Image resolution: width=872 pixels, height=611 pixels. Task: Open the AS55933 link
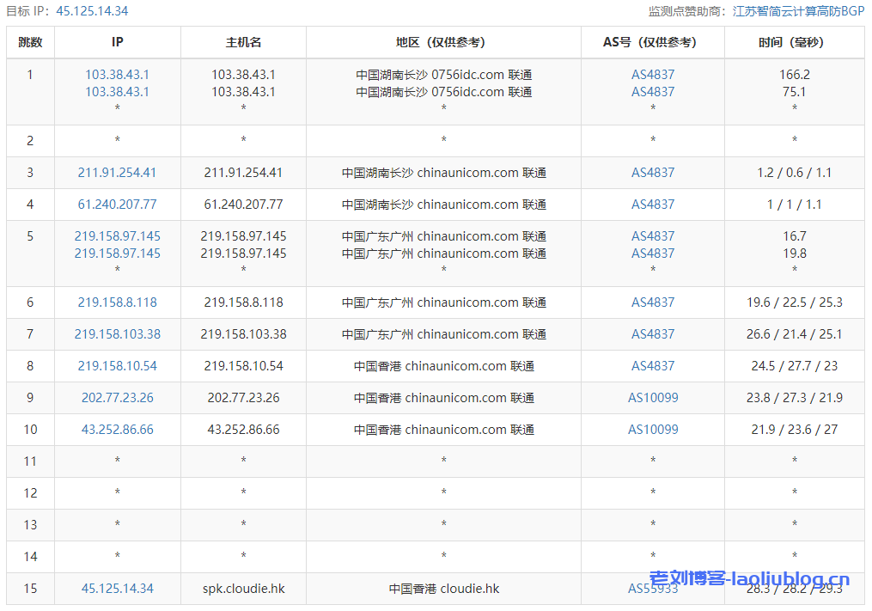click(653, 589)
